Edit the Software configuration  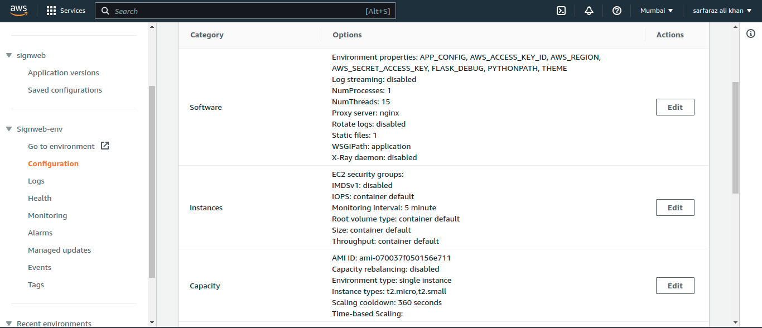(675, 107)
